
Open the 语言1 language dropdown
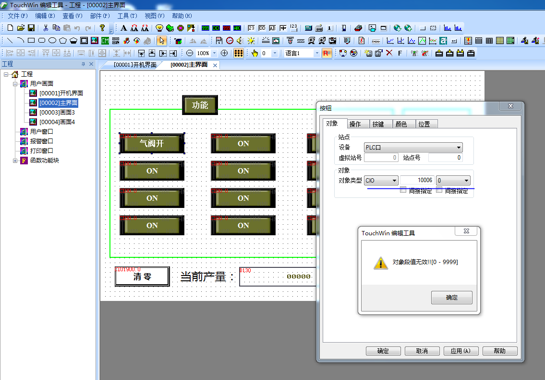point(317,53)
